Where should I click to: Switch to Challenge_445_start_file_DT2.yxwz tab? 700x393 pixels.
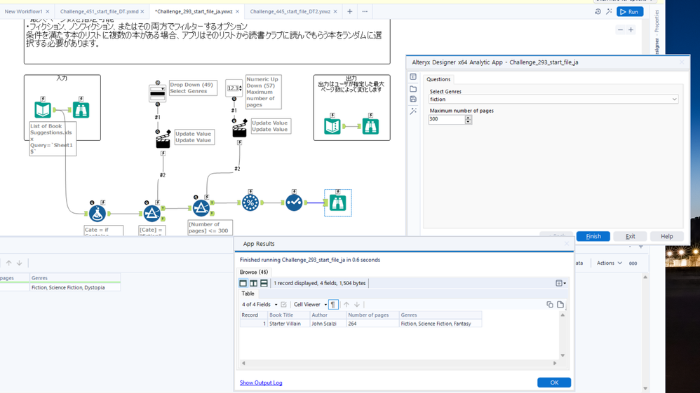(290, 12)
